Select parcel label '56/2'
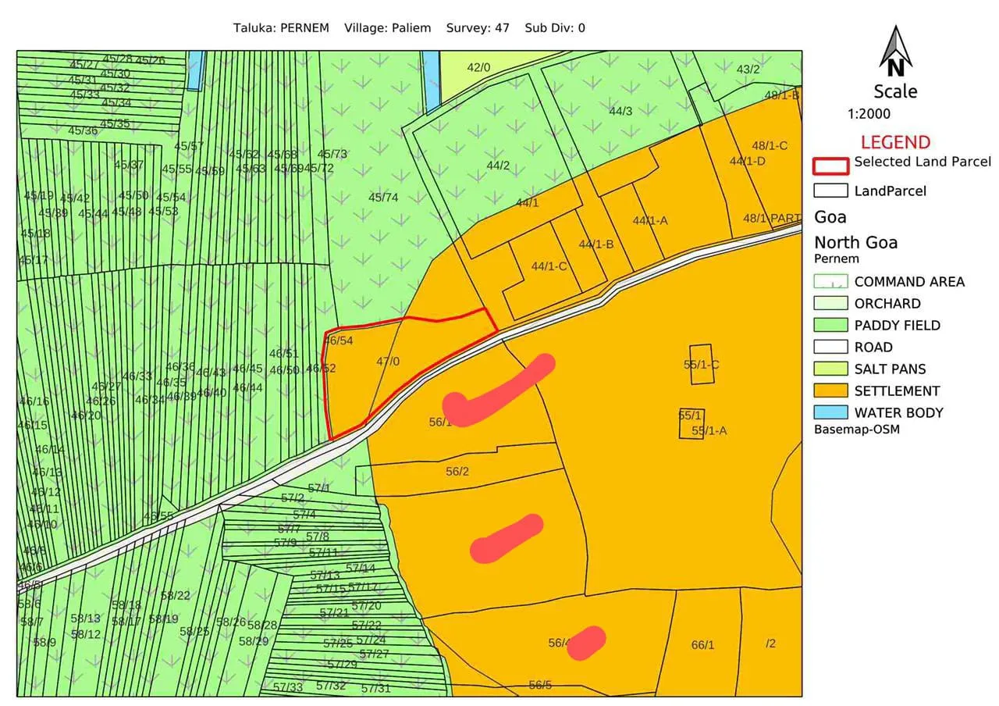Screen dimensions: 999x706 [457, 472]
